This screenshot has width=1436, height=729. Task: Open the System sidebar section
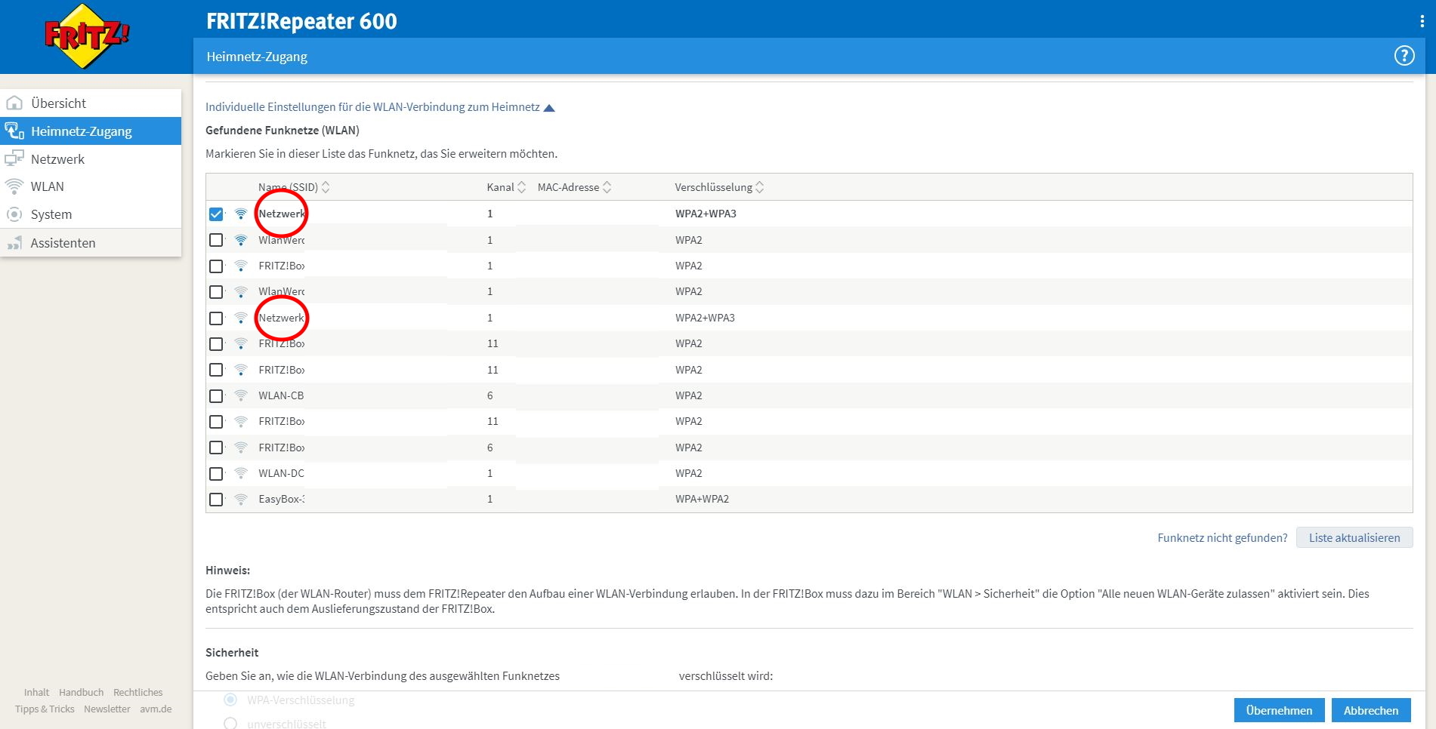pos(91,214)
